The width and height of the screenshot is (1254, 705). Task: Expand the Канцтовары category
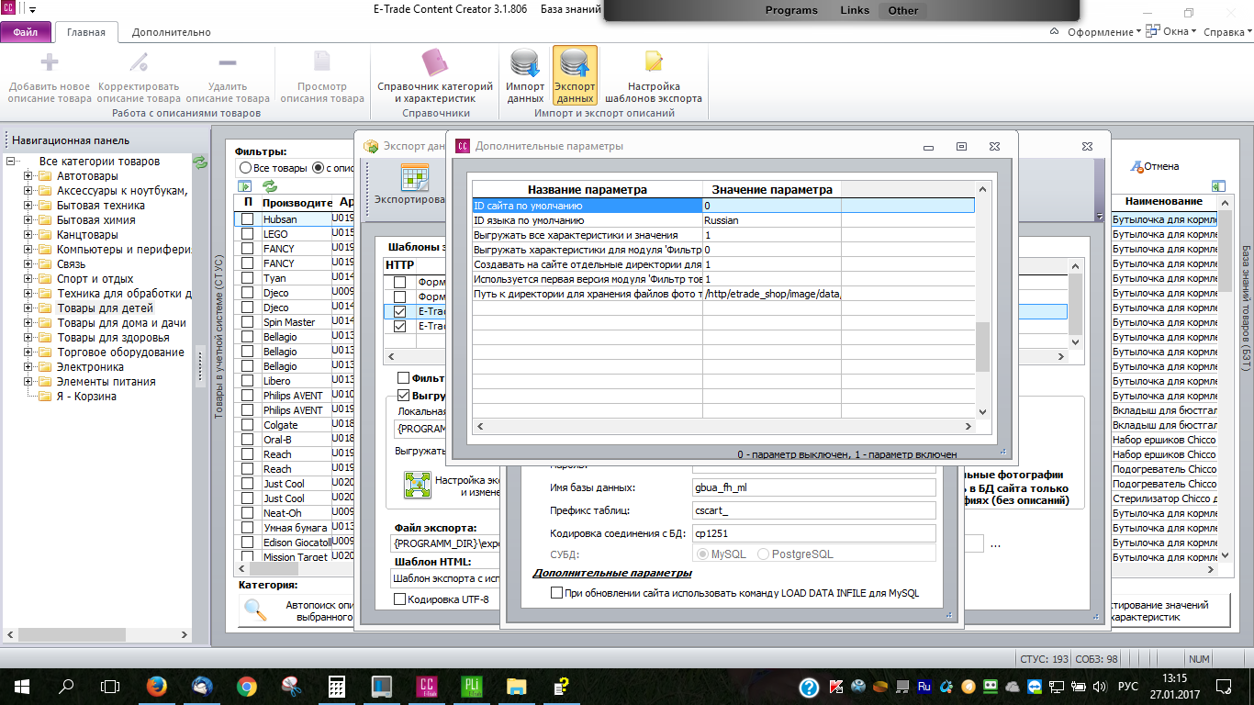(28, 235)
